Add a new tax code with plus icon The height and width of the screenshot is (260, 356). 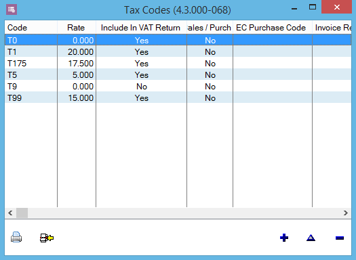[284, 238]
